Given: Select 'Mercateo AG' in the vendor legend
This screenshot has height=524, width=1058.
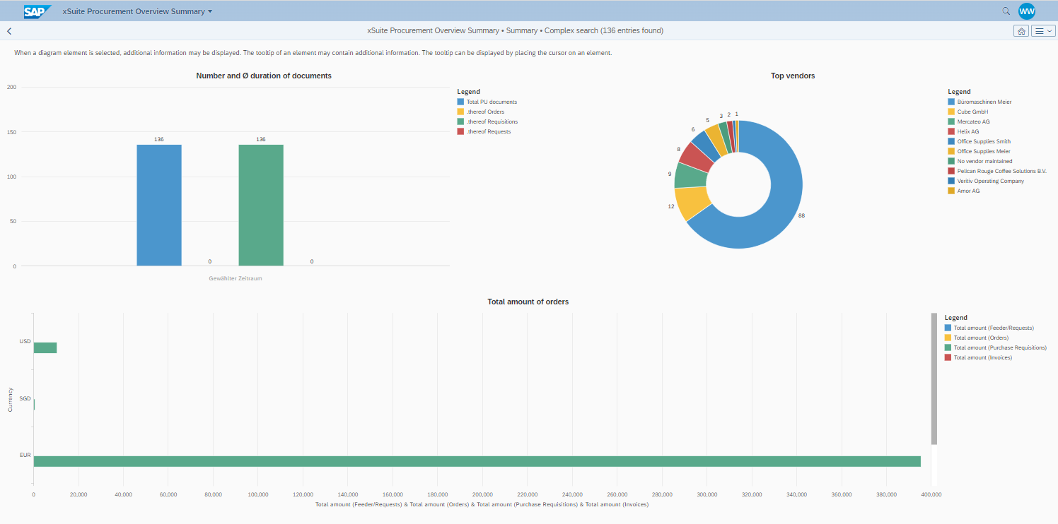Looking at the screenshot, I should click(x=973, y=121).
